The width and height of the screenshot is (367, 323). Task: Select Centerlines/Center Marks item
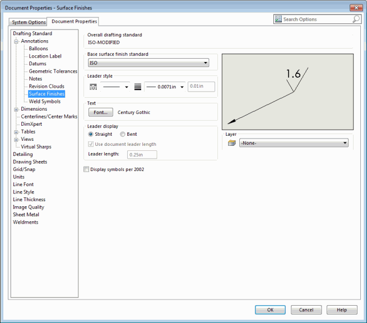click(x=49, y=116)
